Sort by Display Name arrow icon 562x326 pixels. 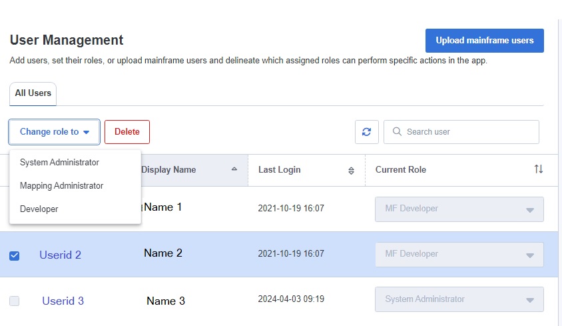click(x=234, y=169)
